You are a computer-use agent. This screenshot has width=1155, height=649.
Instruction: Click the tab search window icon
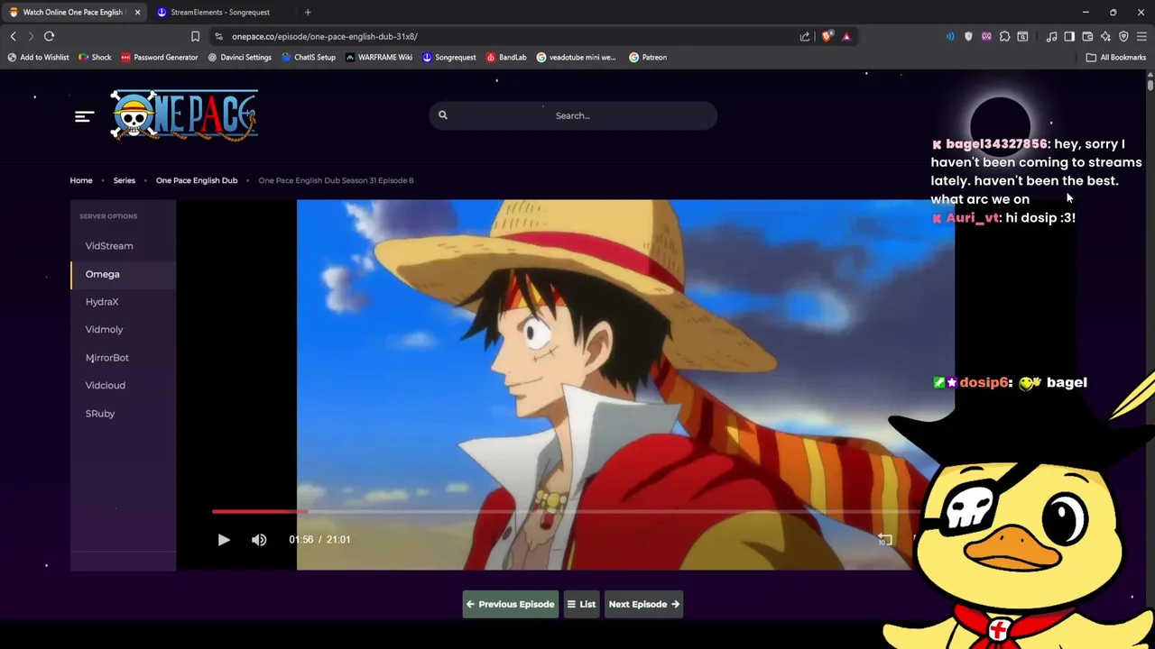[x=1022, y=36]
